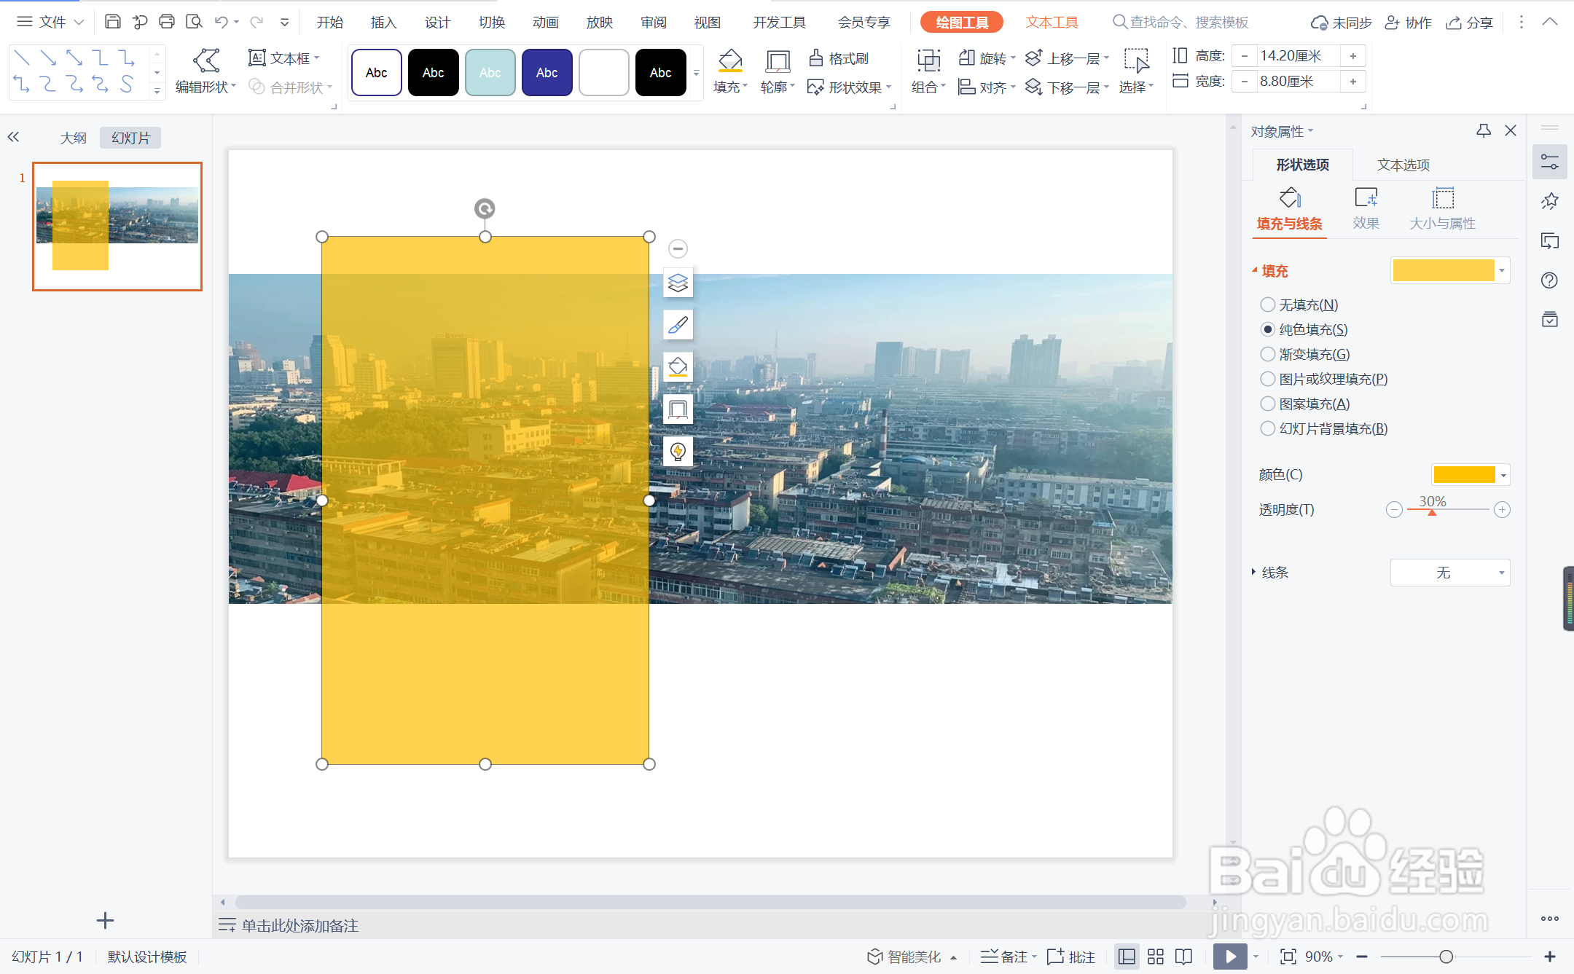The width and height of the screenshot is (1574, 974).
Task: Open the Effects (效果) sub-tab in the panel
Action: 1366,209
